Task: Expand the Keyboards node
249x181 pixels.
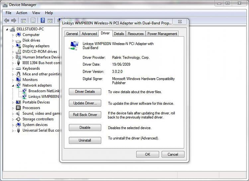Action: click(x=13, y=69)
